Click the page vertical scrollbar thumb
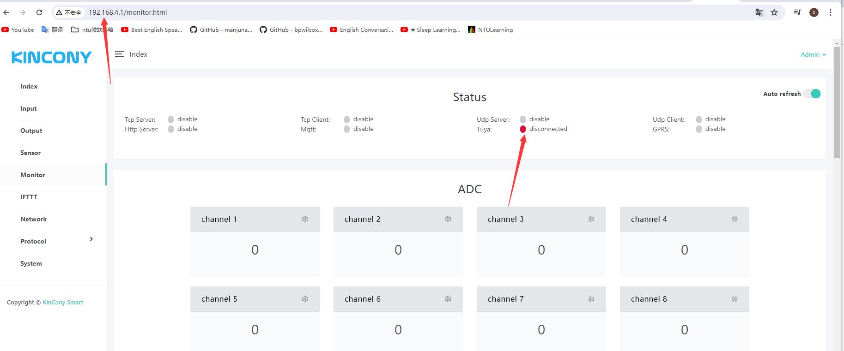This screenshot has height=351, width=844. 837,101
